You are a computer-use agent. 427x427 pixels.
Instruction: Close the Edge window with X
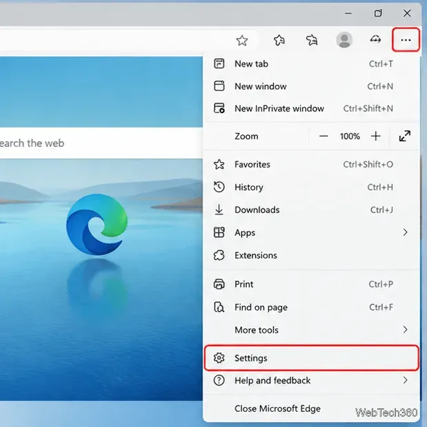pyautogui.click(x=407, y=13)
